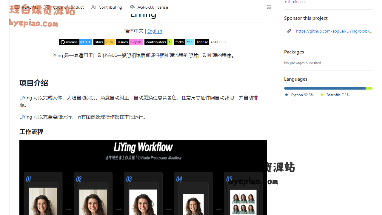Click step 03 photo in the workflow
This screenshot has width=382, height=215.
click(143, 202)
